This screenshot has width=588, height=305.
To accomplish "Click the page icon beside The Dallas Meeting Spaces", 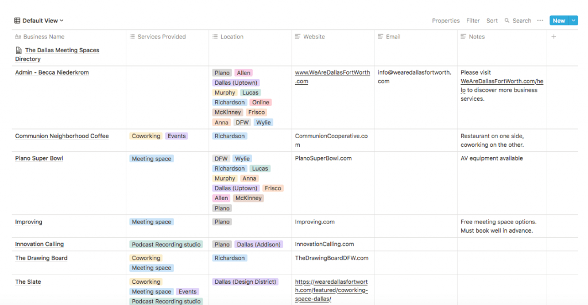I will click(x=19, y=50).
